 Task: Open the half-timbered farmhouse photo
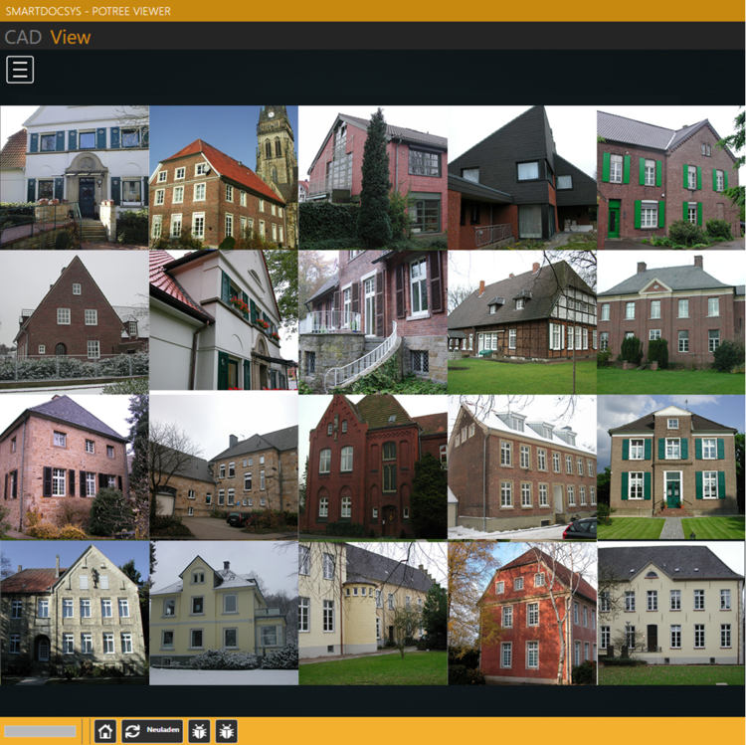click(522, 322)
